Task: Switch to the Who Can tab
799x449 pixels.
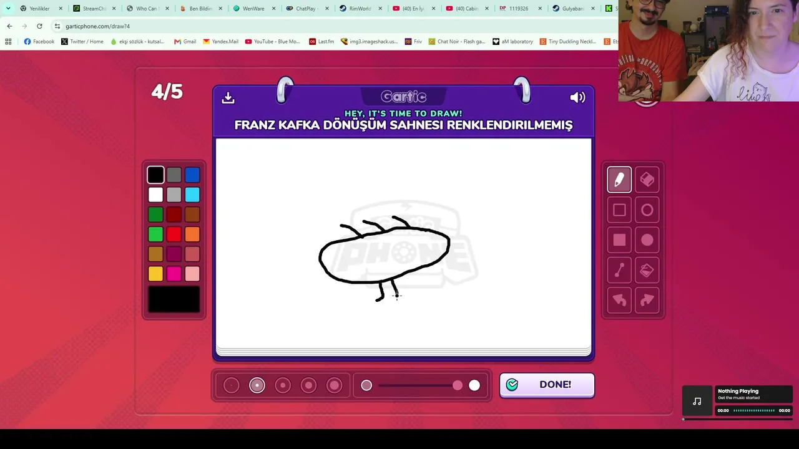Action: [148, 8]
